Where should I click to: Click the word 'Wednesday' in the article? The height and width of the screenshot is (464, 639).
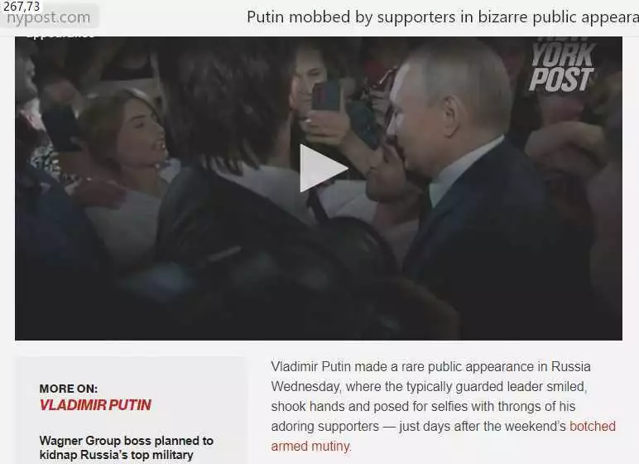pos(305,386)
